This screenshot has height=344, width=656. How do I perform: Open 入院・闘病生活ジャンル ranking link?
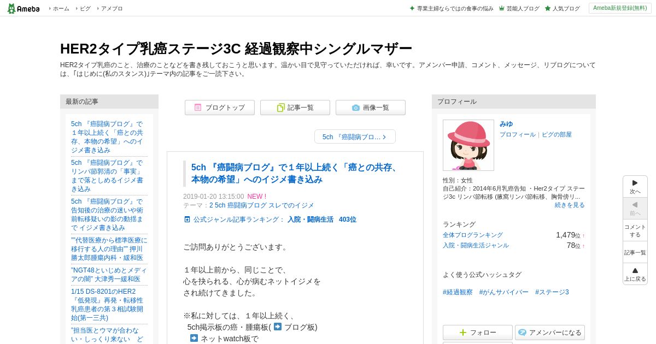(x=476, y=245)
